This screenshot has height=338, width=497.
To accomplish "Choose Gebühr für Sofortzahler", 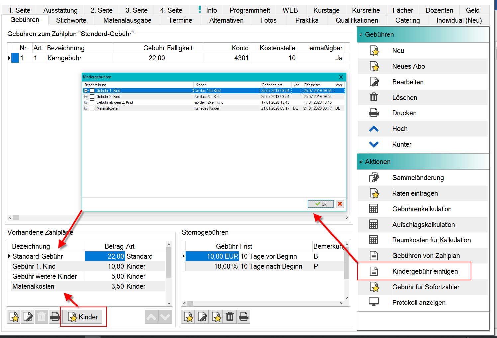I will (x=423, y=287).
